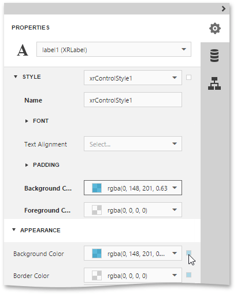Open the label1 (XRLabel) control selector dropdown
Screen dimensions: 237x296
click(114, 49)
